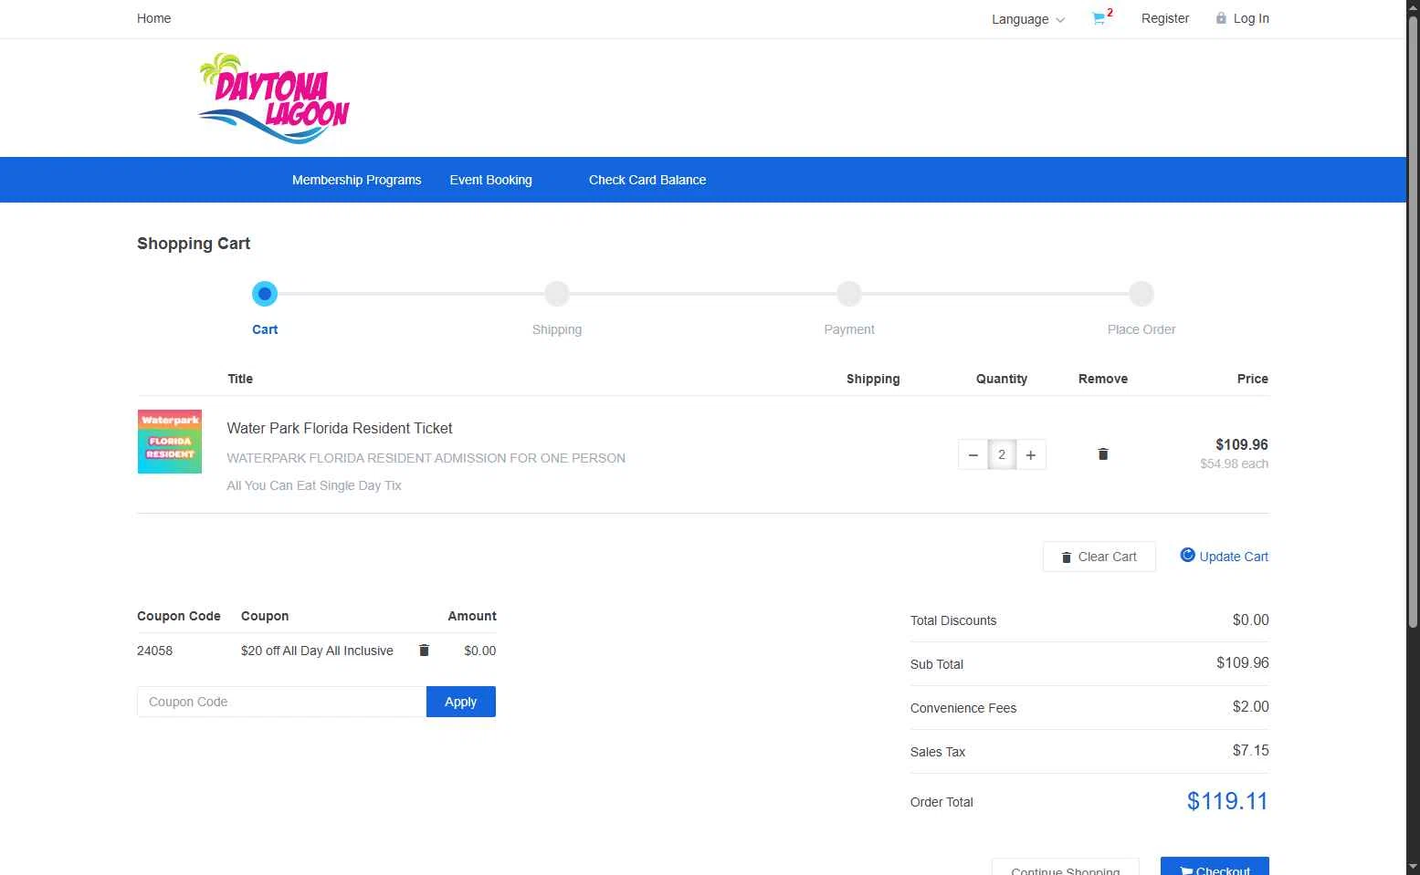The height and width of the screenshot is (875, 1420).
Task: Click the Update Cart button
Action: pyautogui.click(x=1225, y=557)
